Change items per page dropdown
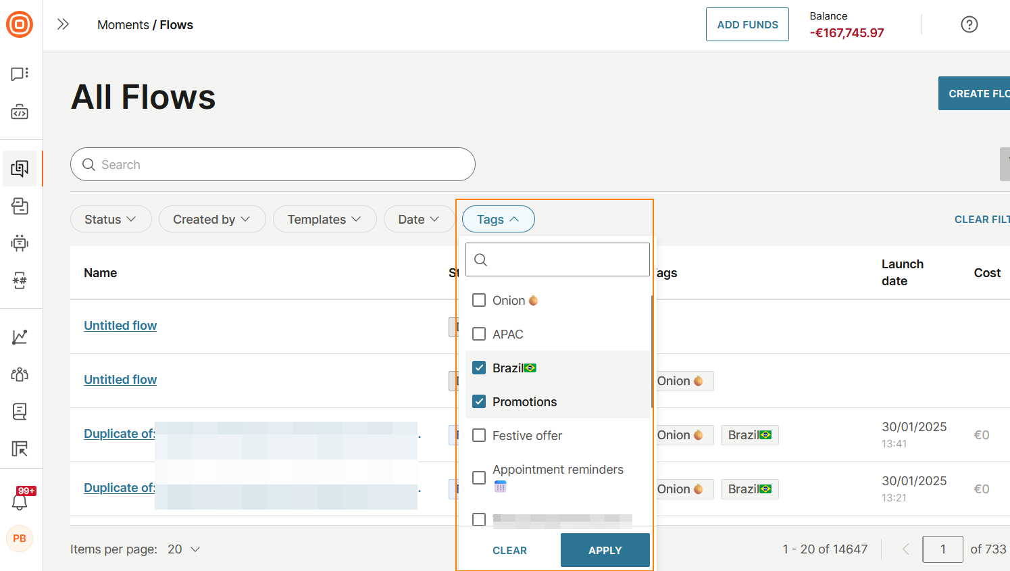This screenshot has height=571, width=1010. click(x=184, y=549)
